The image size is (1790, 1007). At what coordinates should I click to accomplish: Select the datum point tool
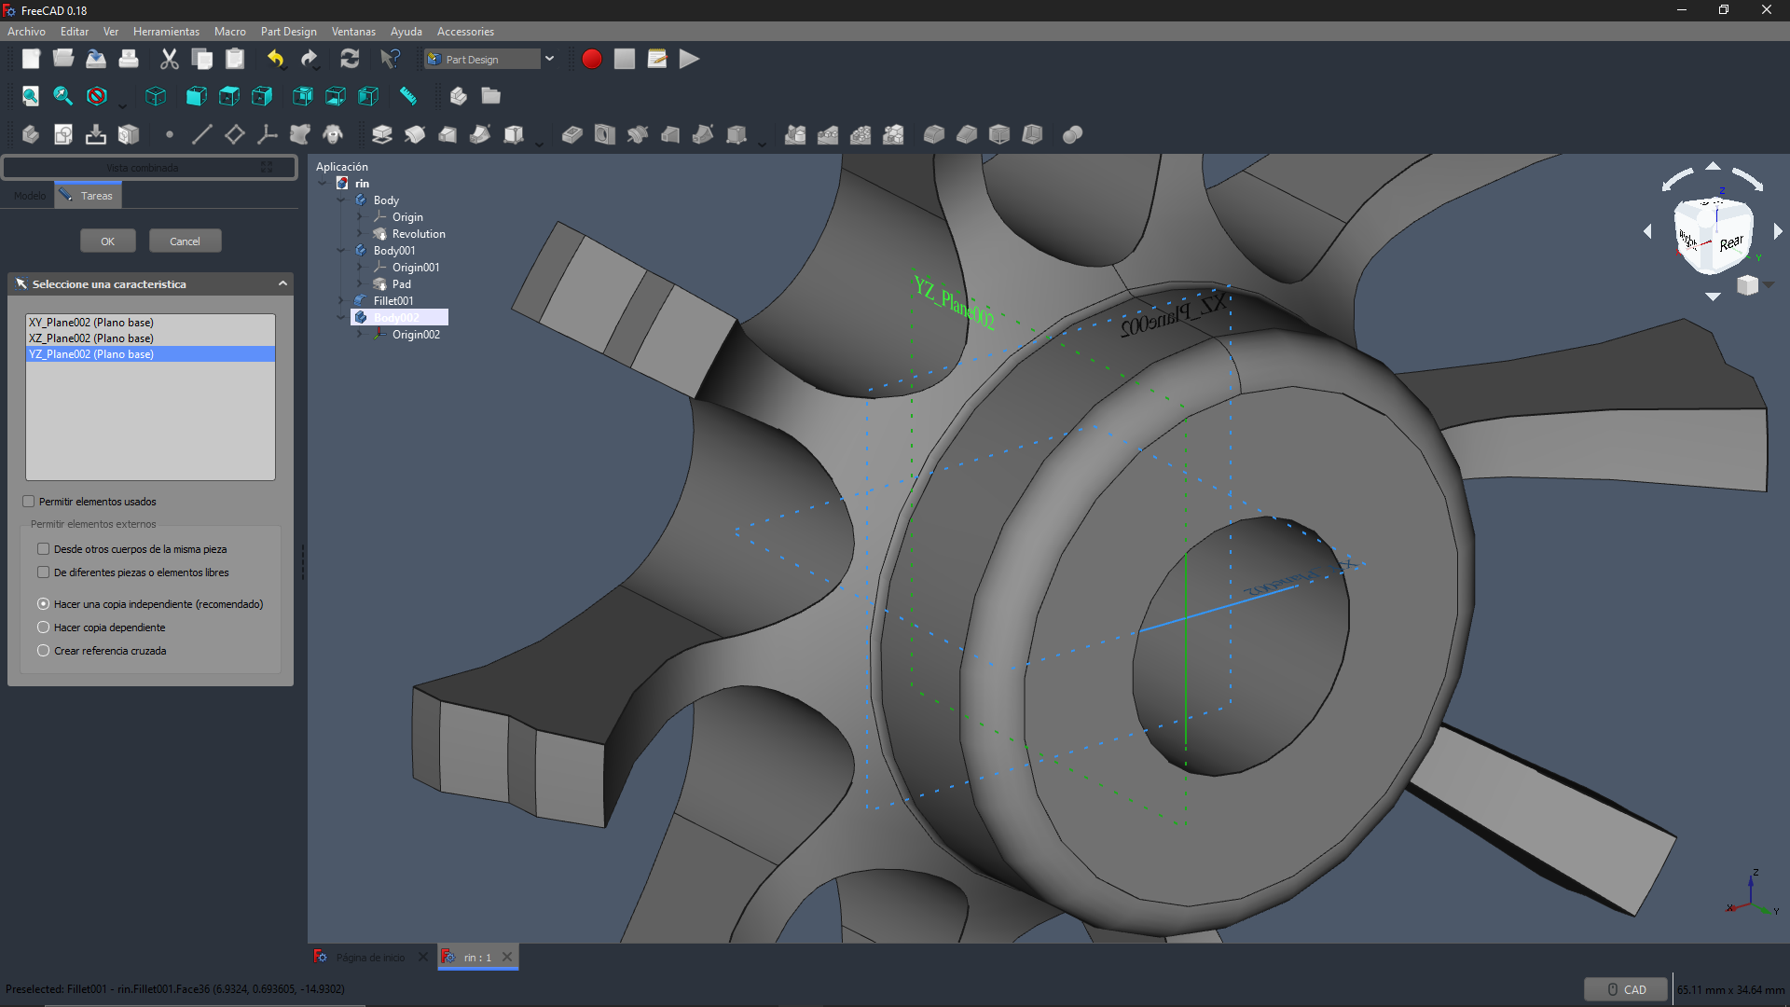point(169,135)
